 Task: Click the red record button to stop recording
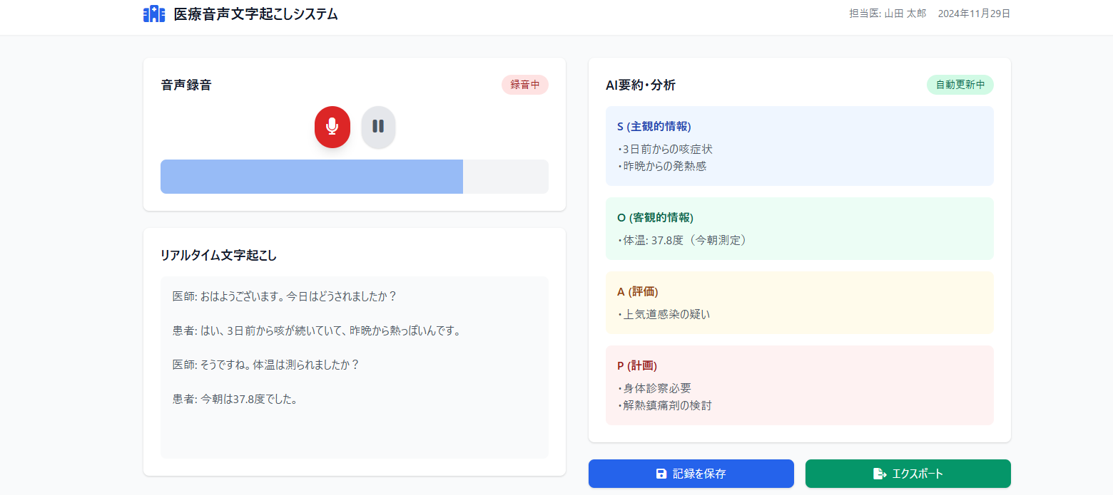tap(332, 127)
